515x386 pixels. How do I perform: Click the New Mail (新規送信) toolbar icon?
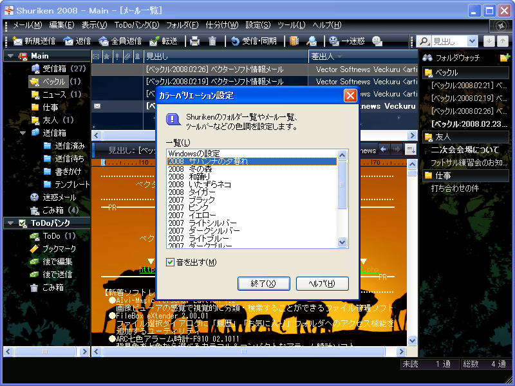coord(17,41)
